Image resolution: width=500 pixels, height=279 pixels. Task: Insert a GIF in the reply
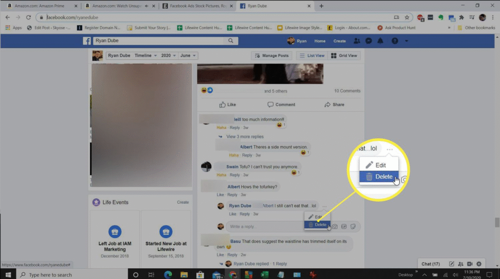coord(344,227)
